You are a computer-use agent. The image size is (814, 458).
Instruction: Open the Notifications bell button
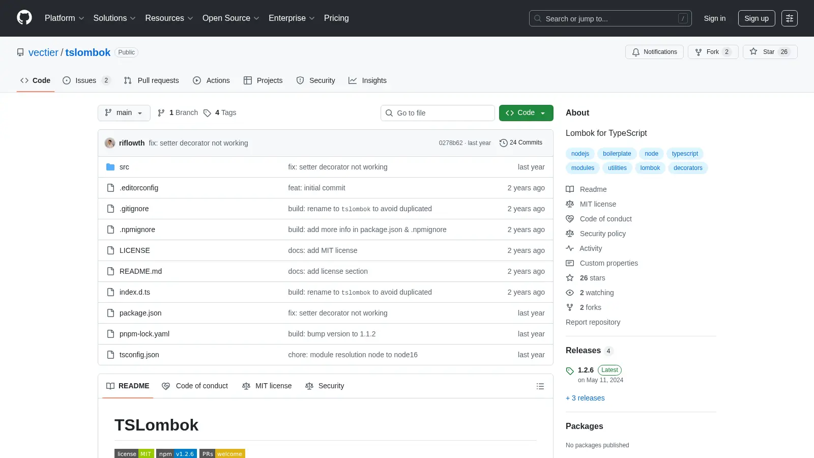655,52
